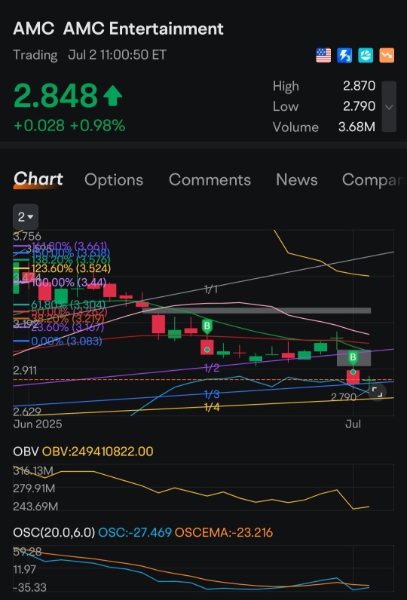Tap the blue lightning Level 3 icon
The height and width of the screenshot is (600, 407).
[x=344, y=56]
